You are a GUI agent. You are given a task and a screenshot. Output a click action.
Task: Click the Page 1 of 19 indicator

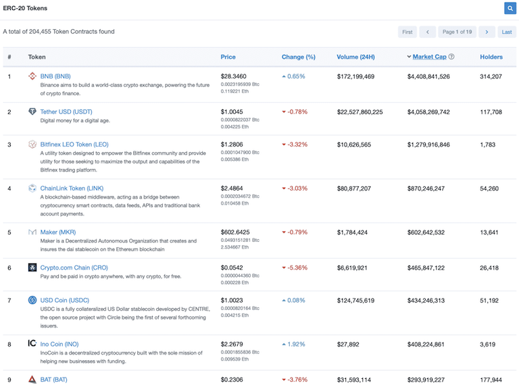pyautogui.click(x=457, y=32)
